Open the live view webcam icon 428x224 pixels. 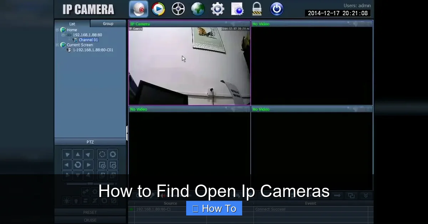click(138, 9)
